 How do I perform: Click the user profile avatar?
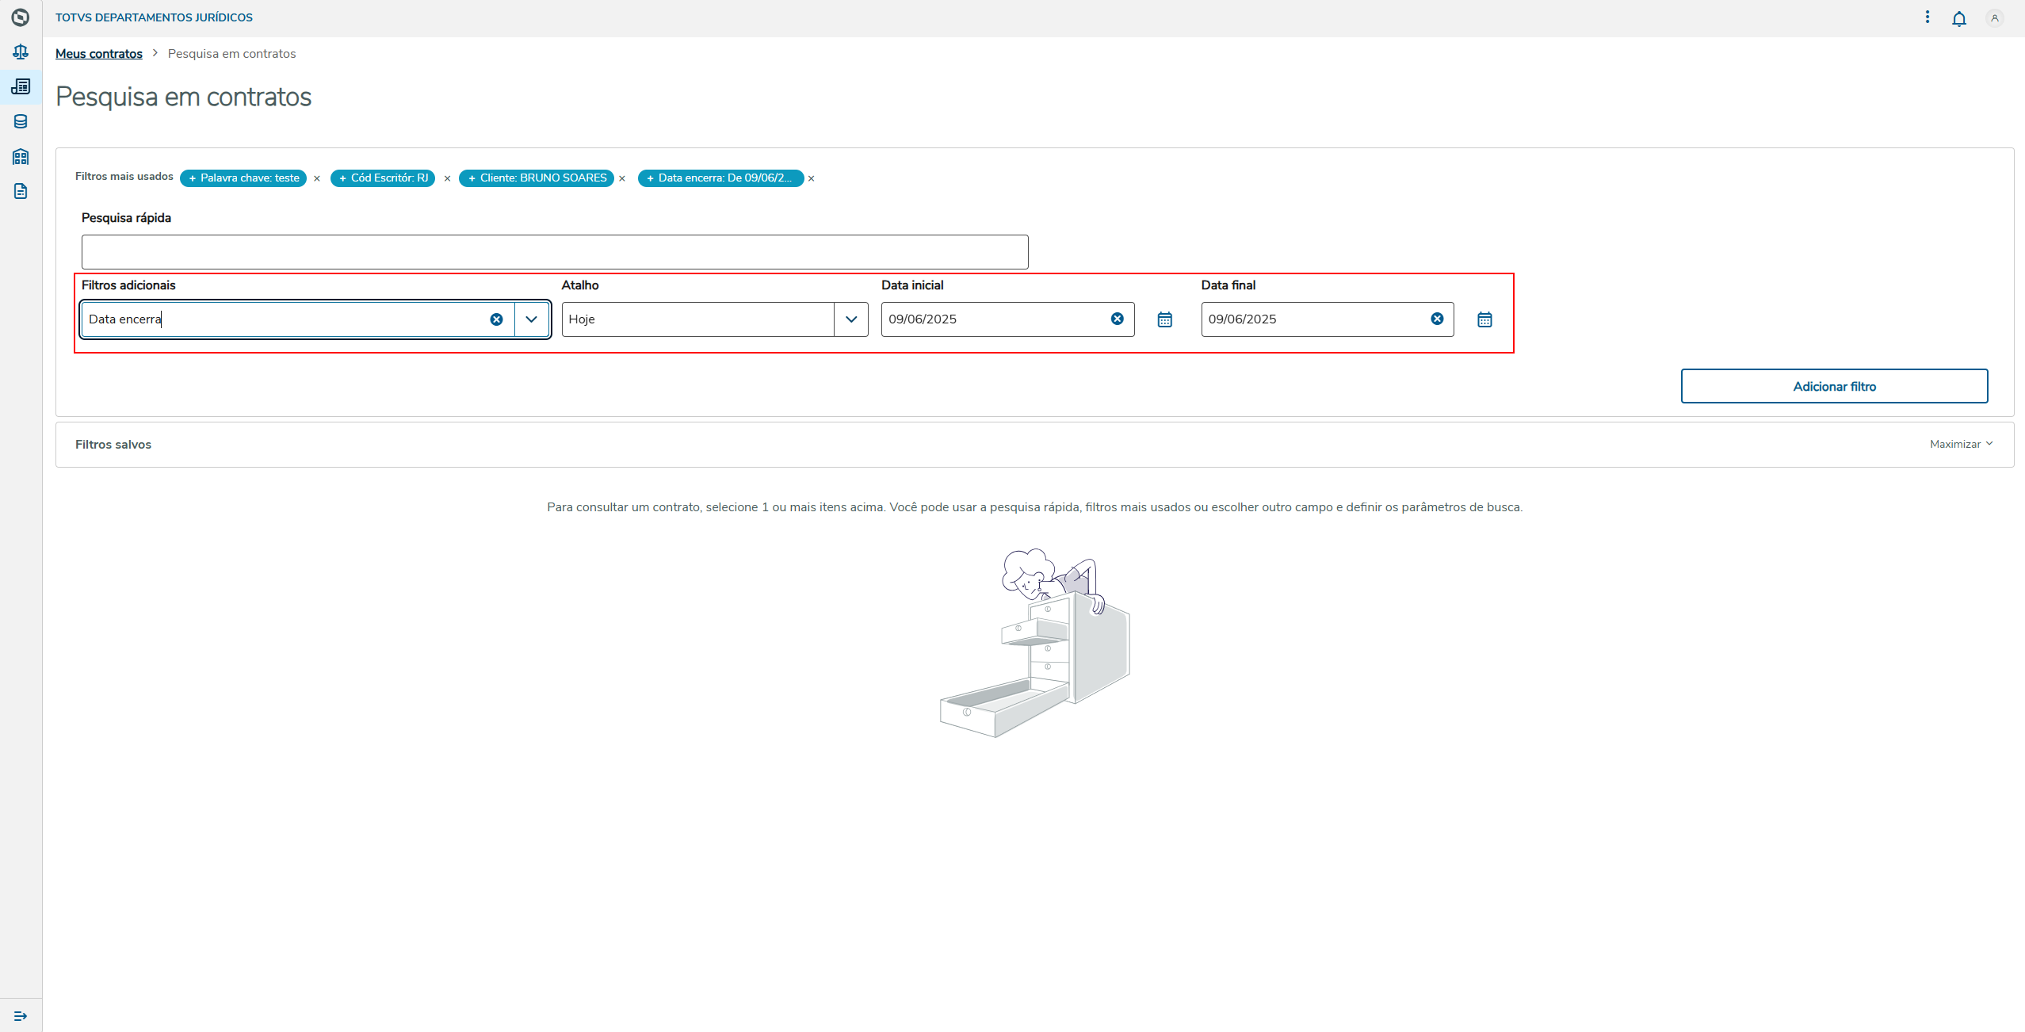[x=1995, y=18]
